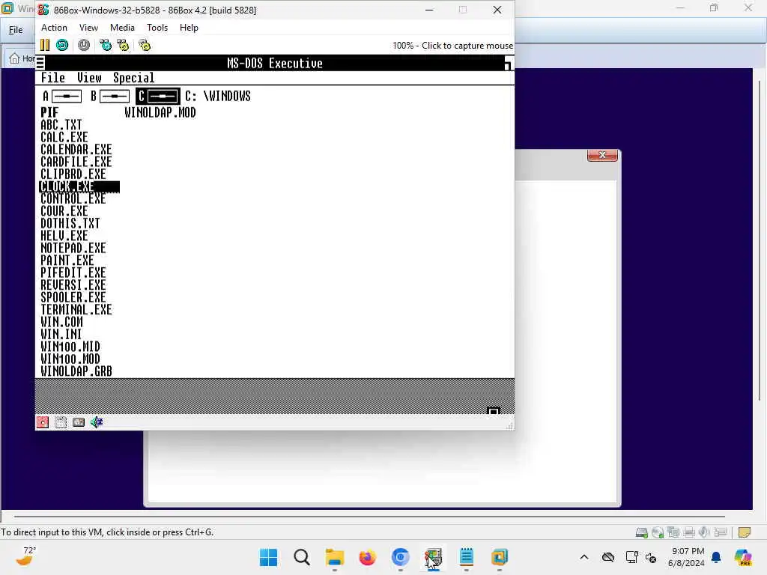Open 86Box Tools menu
Screen dimensions: 767x575
point(157,28)
